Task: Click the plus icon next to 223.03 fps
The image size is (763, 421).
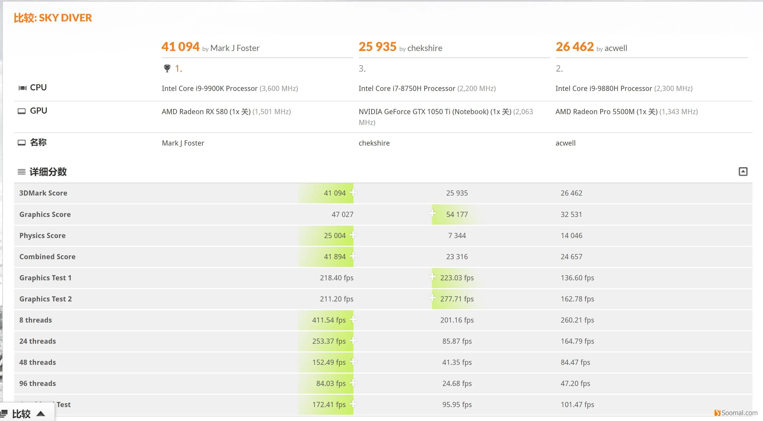Action: click(432, 277)
